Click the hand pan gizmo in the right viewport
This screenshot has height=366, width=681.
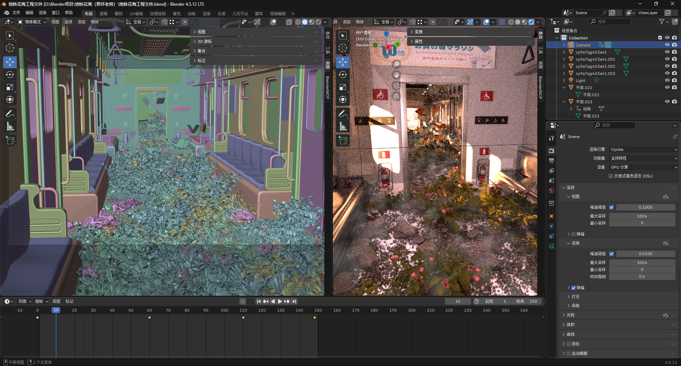click(396, 75)
